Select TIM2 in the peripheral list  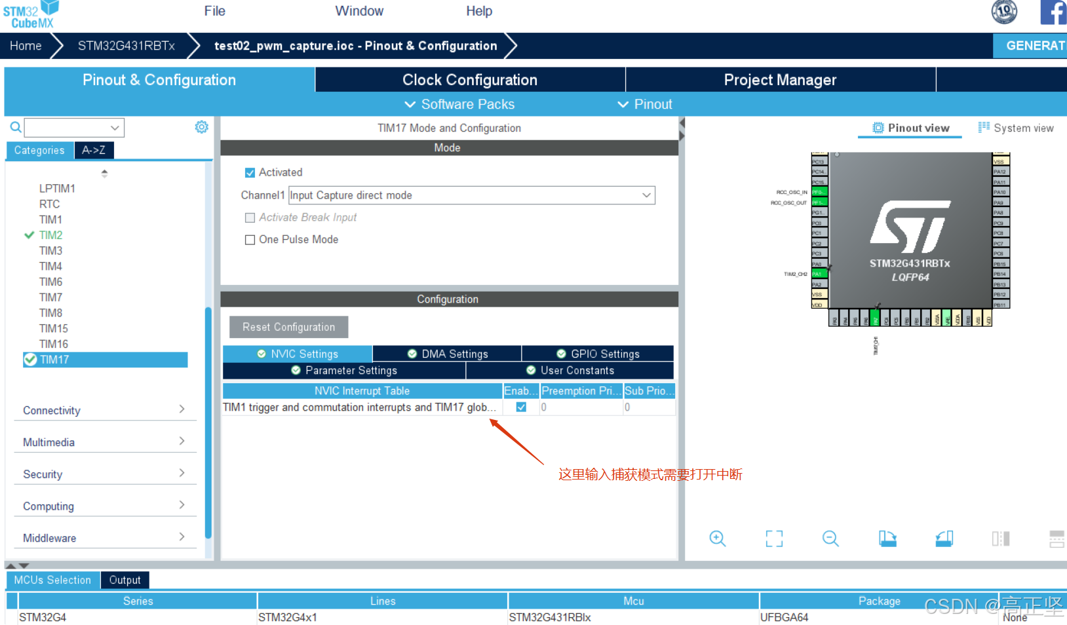click(x=50, y=235)
